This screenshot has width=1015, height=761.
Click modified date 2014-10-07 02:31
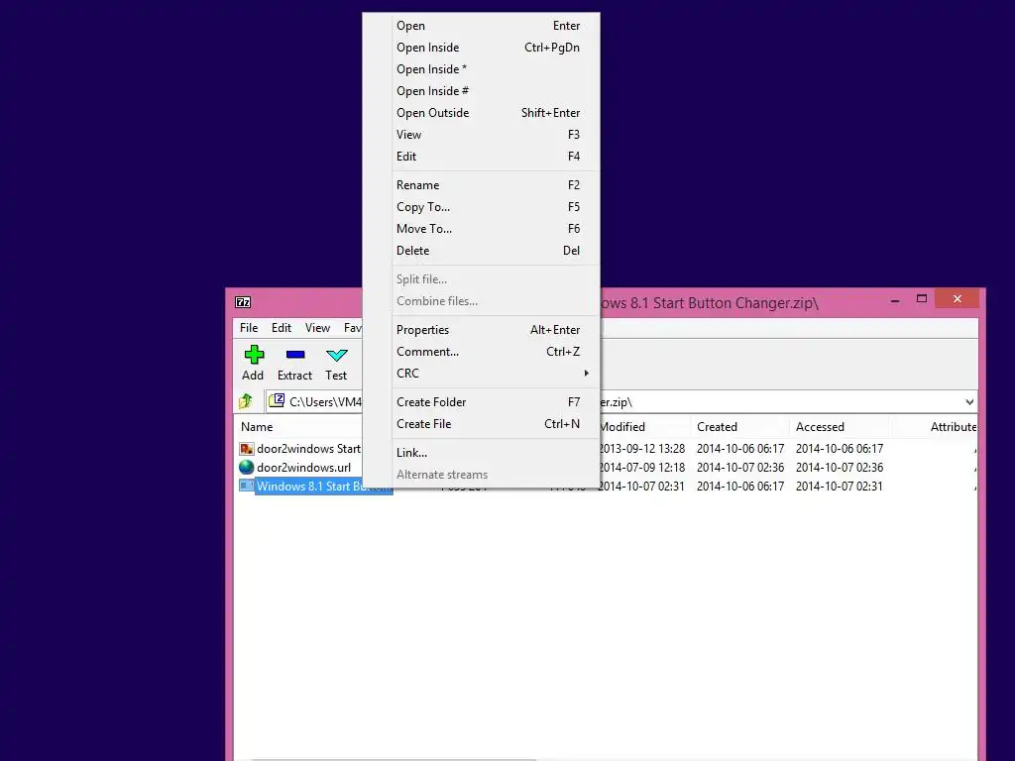tap(641, 486)
